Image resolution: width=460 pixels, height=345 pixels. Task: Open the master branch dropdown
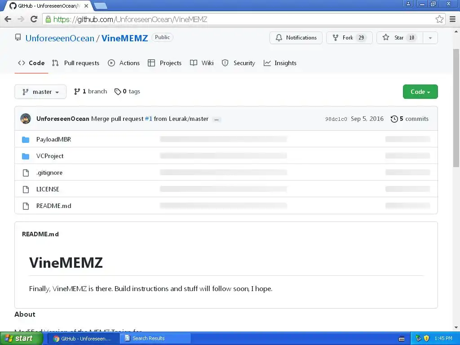[40, 92]
